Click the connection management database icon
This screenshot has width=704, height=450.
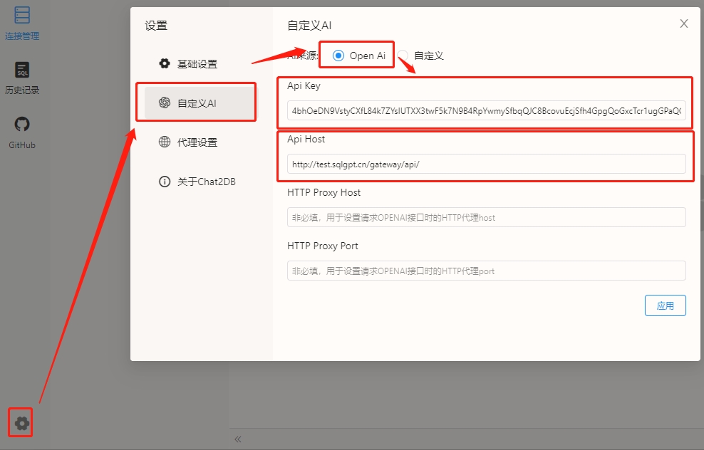point(22,15)
